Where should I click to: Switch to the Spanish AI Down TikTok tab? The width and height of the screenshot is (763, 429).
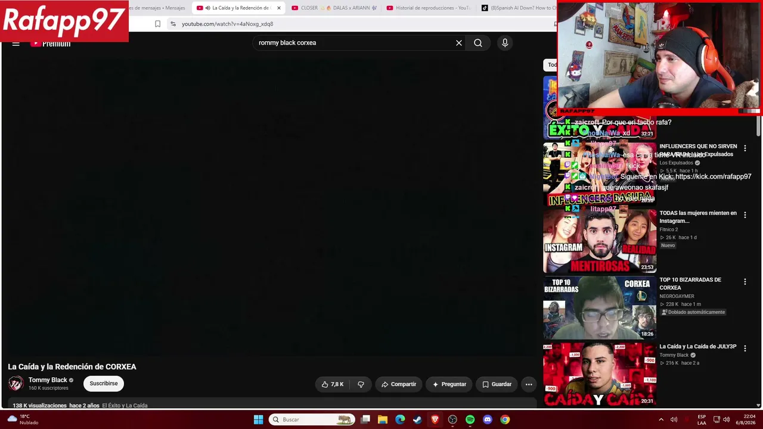click(517, 8)
